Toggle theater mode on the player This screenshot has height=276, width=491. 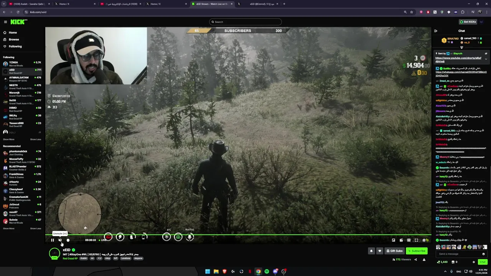409,240
